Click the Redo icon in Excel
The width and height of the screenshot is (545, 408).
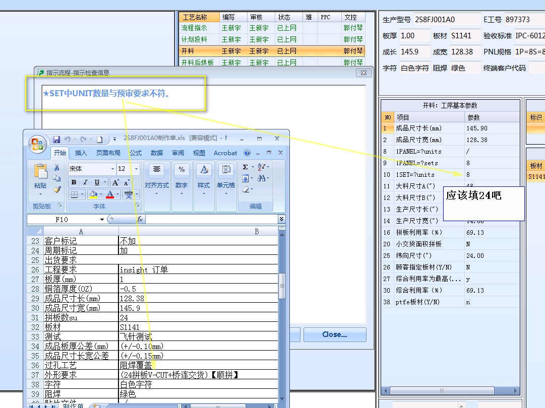coord(83,139)
